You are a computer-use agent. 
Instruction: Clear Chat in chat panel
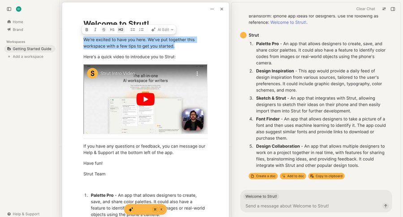point(365,9)
